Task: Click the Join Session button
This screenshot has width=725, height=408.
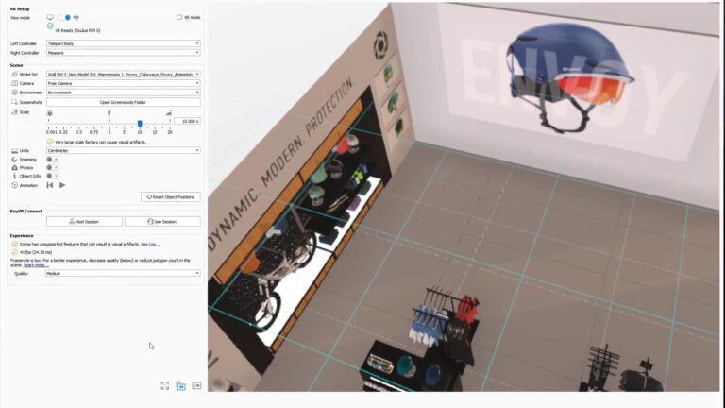Action: pyautogui.click(x=162, y=222)
